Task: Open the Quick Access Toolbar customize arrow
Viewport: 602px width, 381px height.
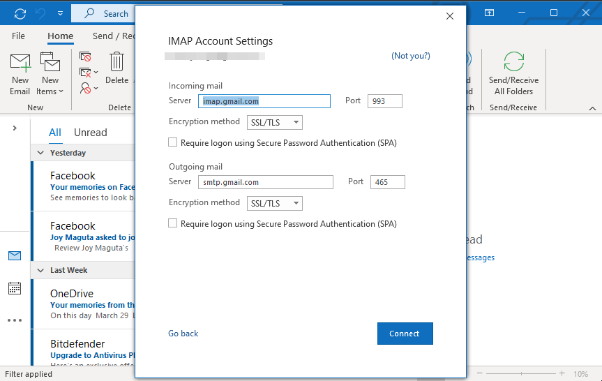Action: [60, 13]
